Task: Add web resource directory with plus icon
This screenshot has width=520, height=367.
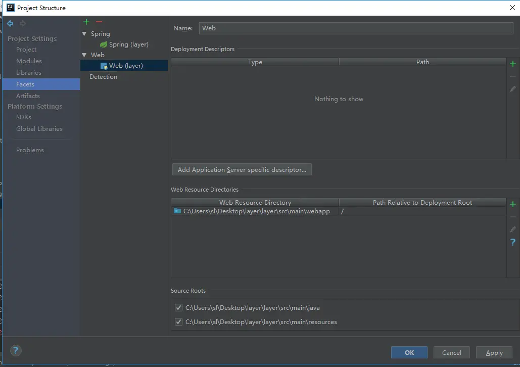Action: click(513, 204)
